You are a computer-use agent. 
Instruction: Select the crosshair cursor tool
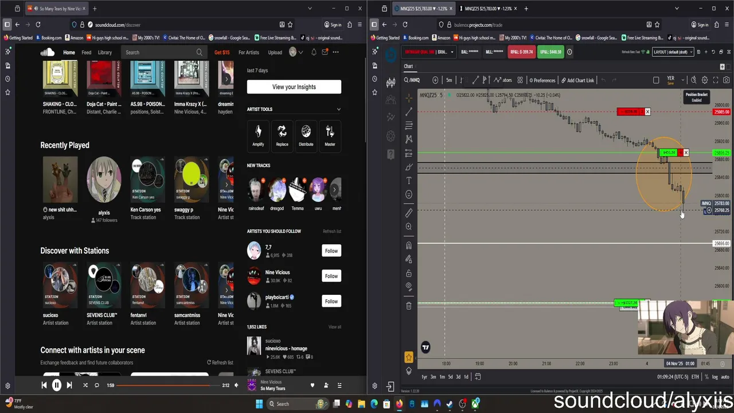point(408,98)
